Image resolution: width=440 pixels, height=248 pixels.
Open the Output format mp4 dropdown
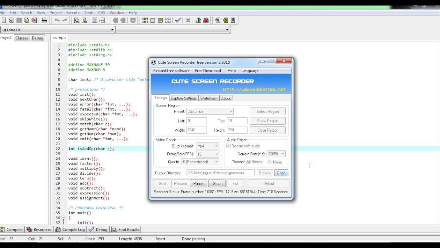[208, 146]
